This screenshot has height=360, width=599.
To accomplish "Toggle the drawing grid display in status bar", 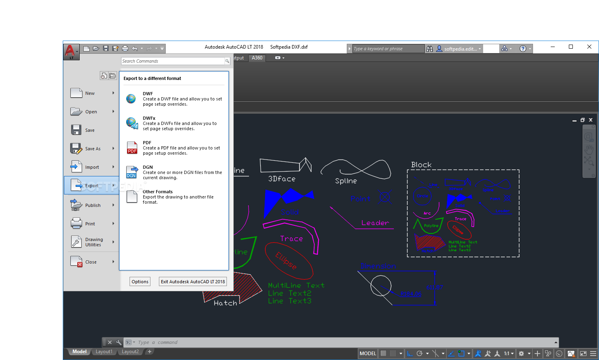I will (383, 354).
